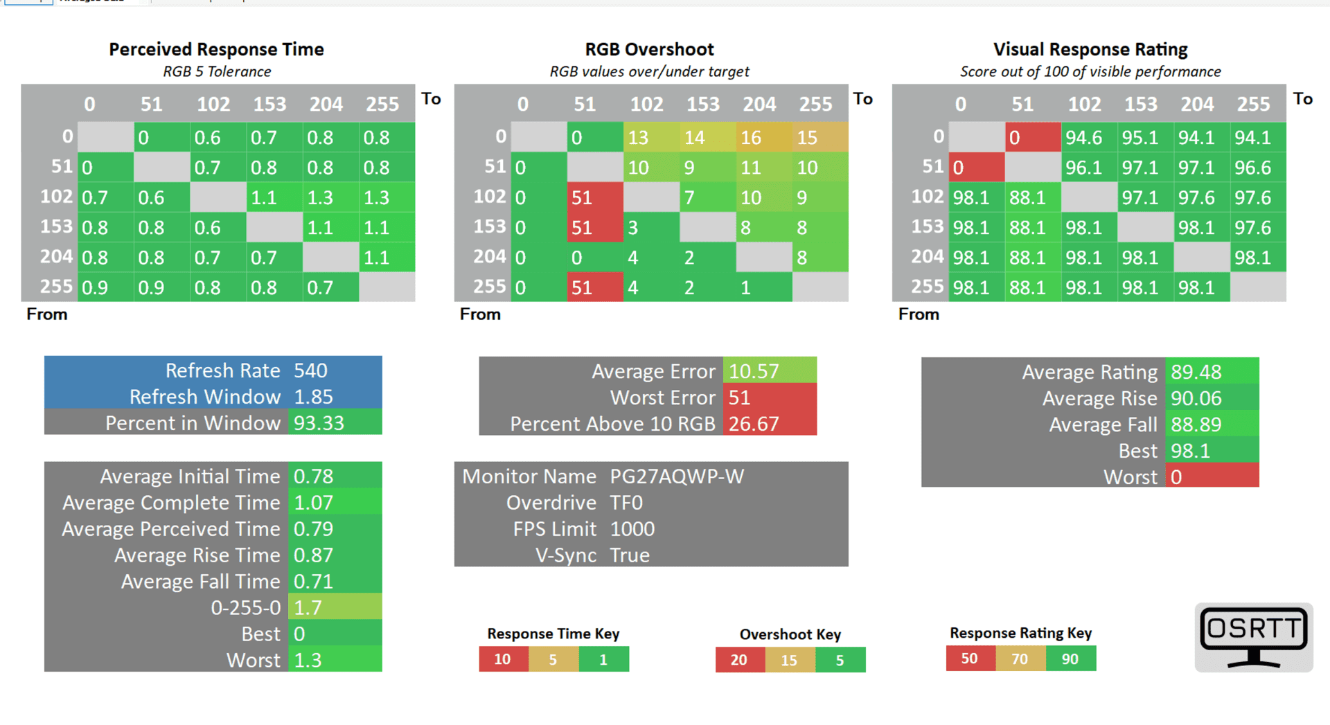Click the Percent in Window value 93.33
This screenshot has height=725, width=1330.
point(319,423)
